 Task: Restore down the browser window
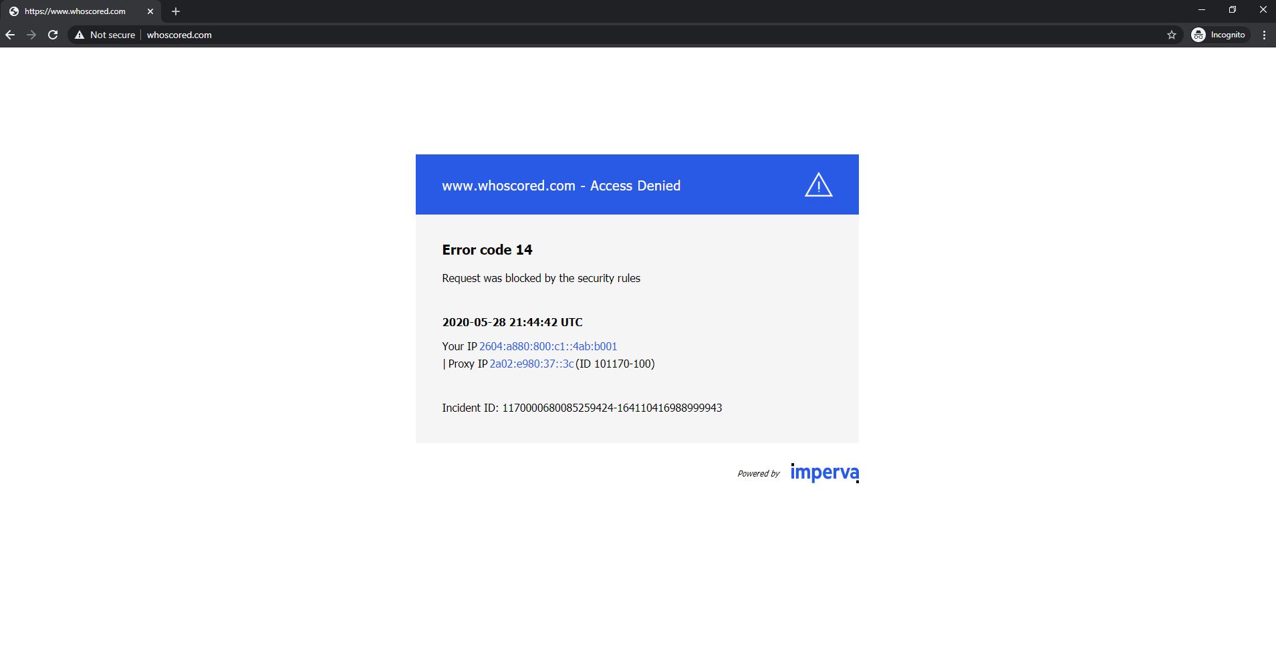click(x=1232, y=9)
